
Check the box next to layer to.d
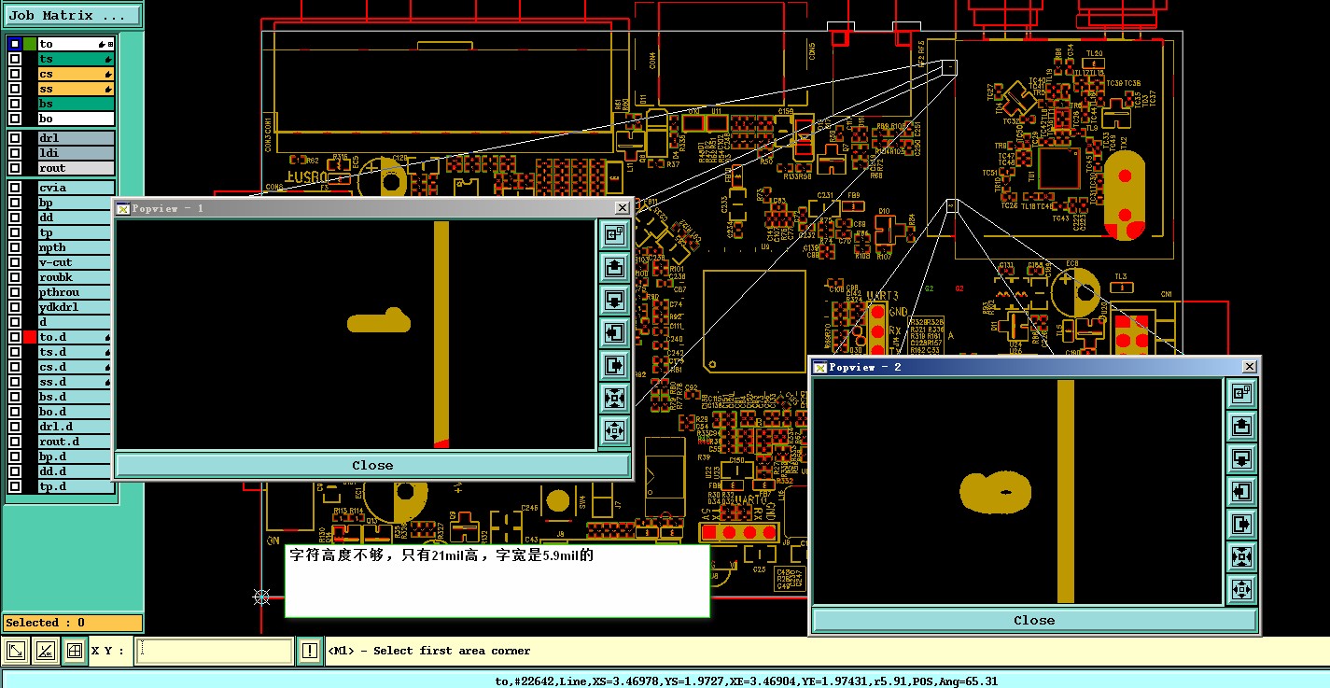(x=15, y=337)
